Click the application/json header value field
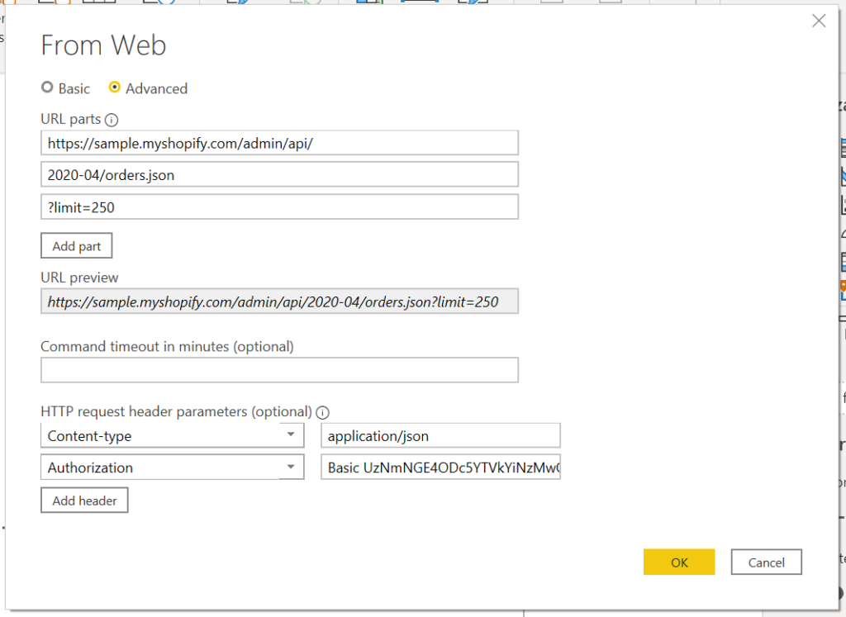 point(440,434)
